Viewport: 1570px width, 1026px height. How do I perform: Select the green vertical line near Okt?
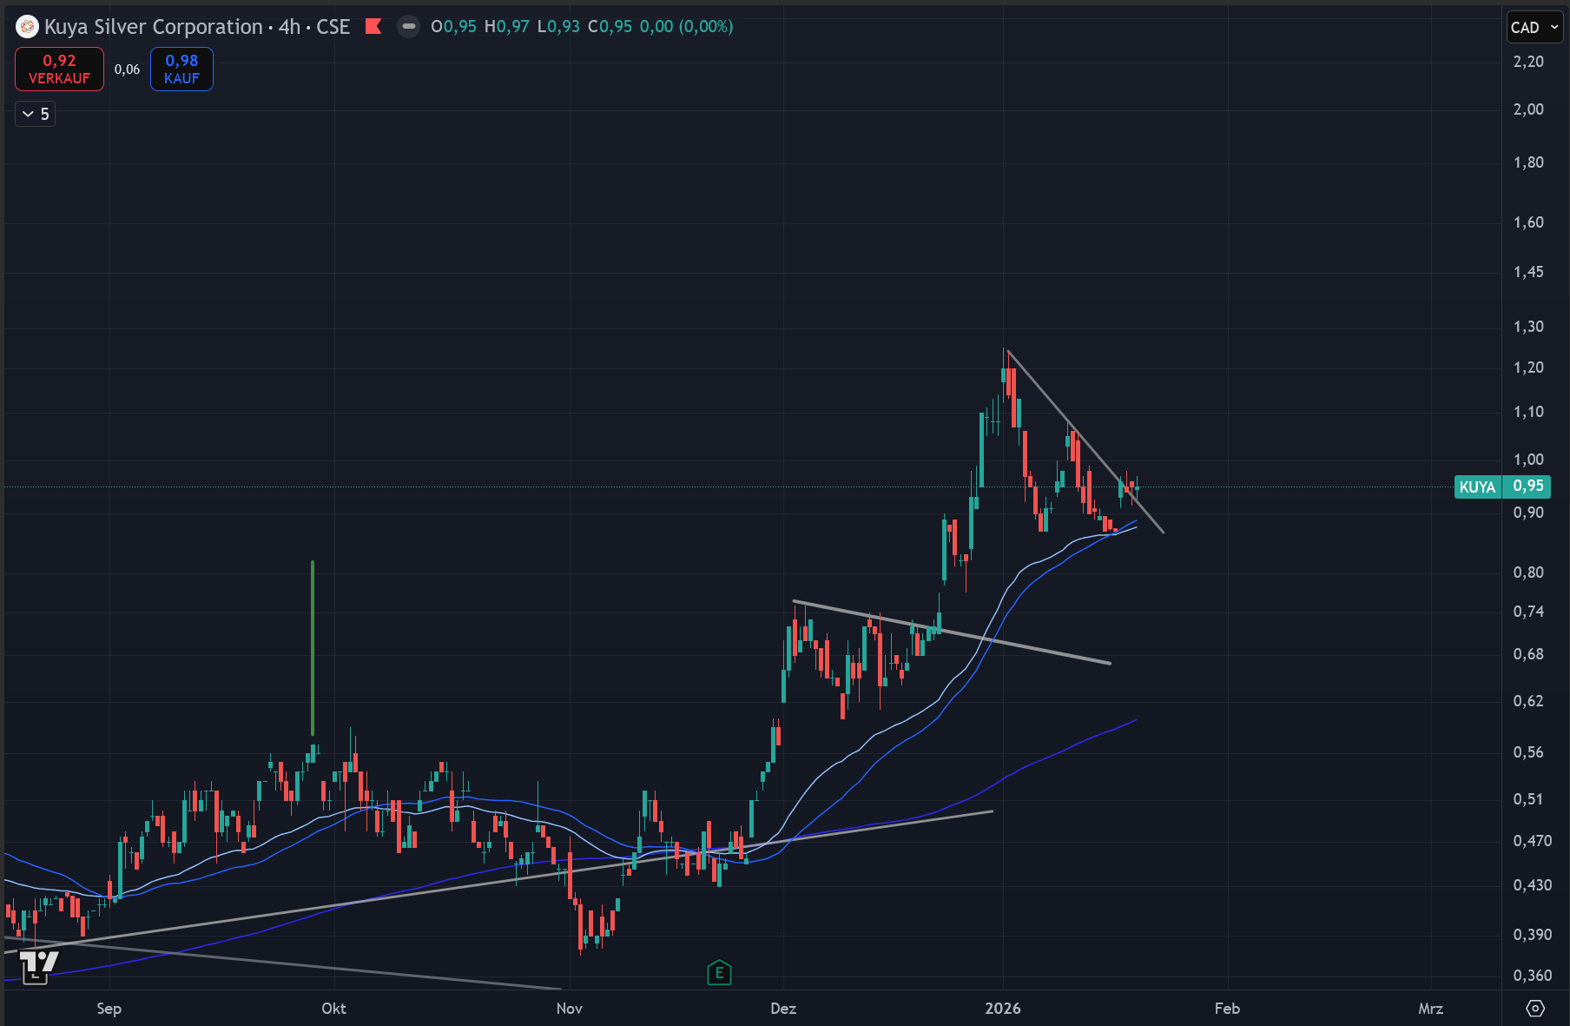(x=313, y=648)
